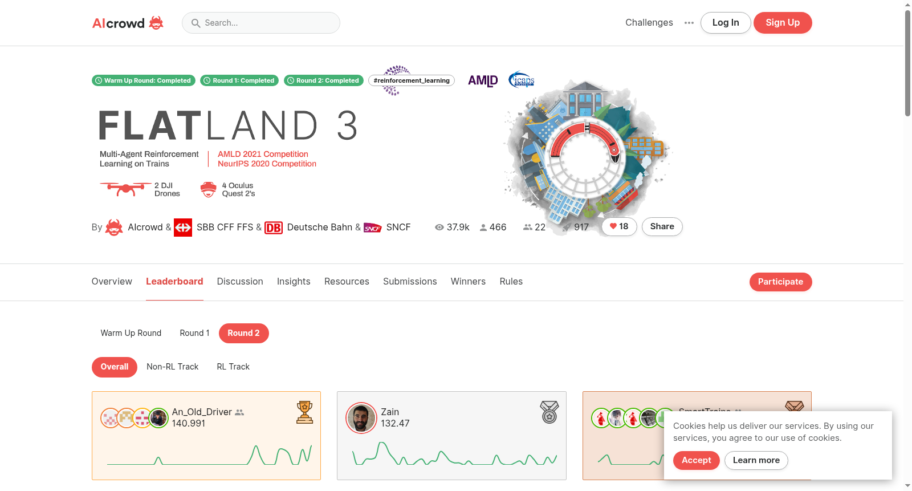
Task: Open the Winners tab
Action: [x=468, y=282]
